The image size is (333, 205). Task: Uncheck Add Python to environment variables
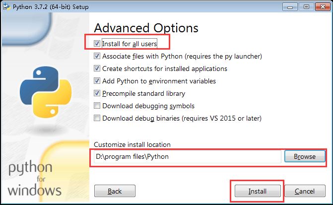point(97,81)
